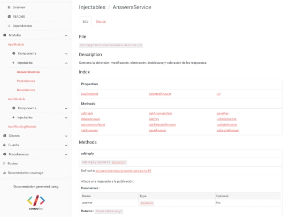Open the AppModule link

[x=16, y=44]
